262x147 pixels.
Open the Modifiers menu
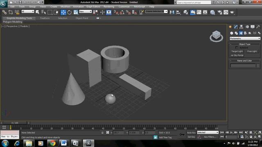65,7
